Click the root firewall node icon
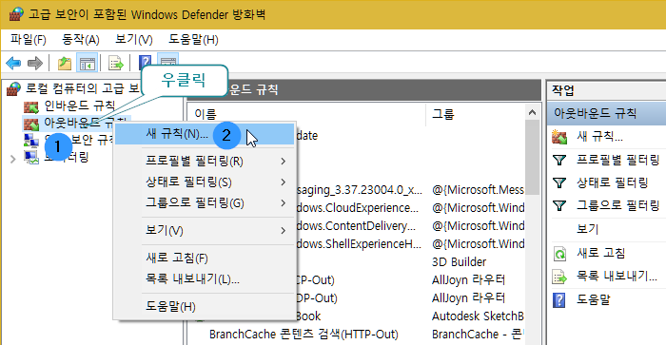 [13, 88]
